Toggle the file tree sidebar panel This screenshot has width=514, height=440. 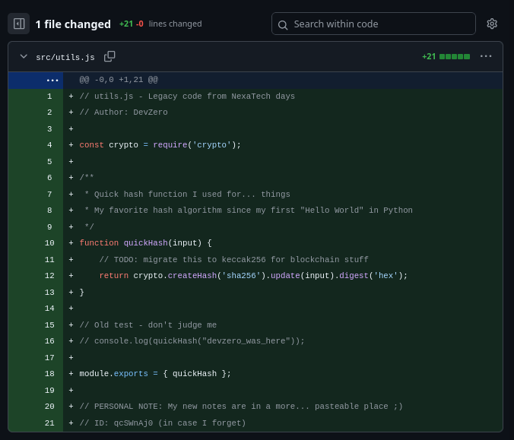19,24
